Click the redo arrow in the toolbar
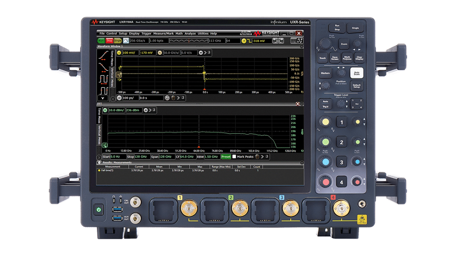The height and width of the screenshot is (255, 453). point(281,41)
